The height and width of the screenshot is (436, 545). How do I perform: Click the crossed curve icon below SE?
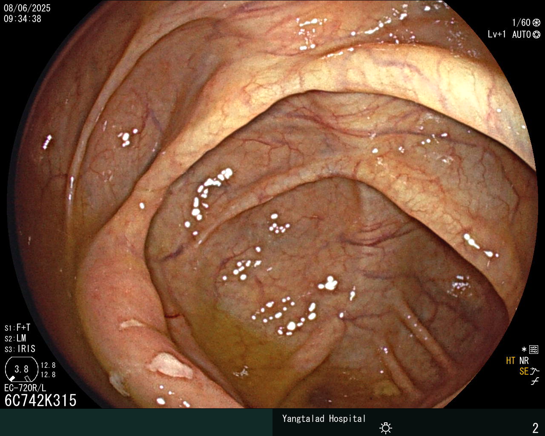(535, 381)
